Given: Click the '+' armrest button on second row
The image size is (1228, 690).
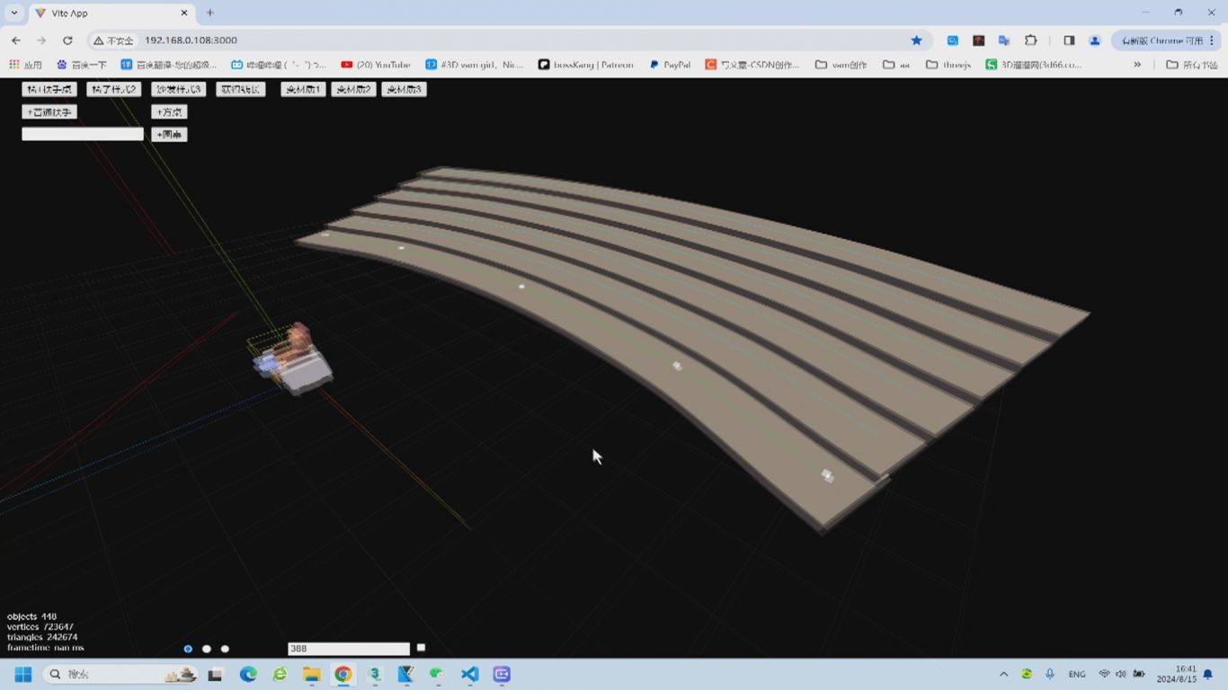Looking at the screenshot, I should point(49,112).
